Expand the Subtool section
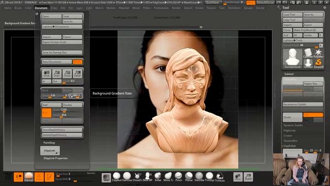 [289, 74]
